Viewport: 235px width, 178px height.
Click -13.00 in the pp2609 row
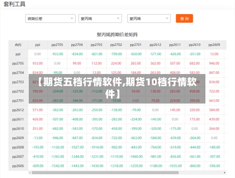38,138
